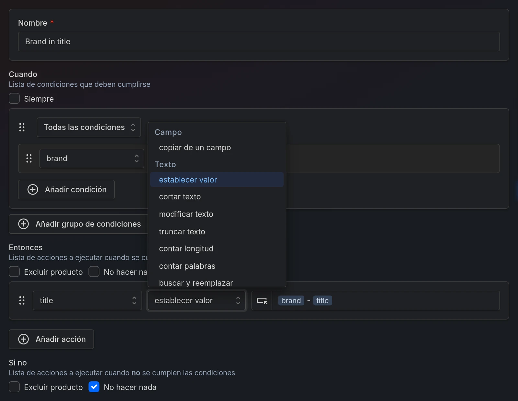Check Excluir producto under Si no

click(x=14, y=387)
